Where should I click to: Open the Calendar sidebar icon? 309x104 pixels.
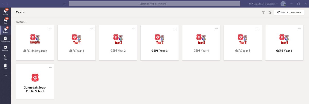[x=5, y=48]
